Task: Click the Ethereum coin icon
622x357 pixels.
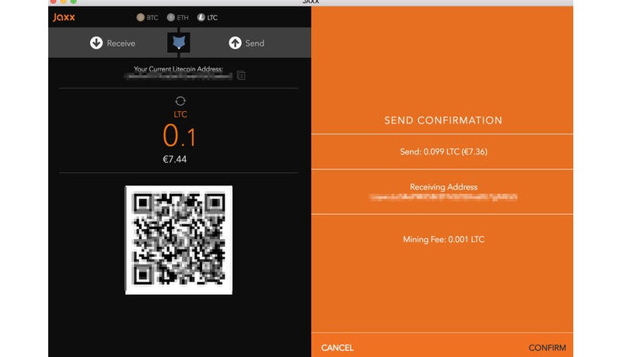Action: click(x=171, y=17)
